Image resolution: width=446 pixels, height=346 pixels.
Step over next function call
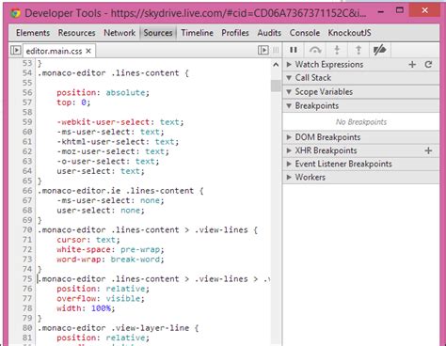click(x=315, y=50)
